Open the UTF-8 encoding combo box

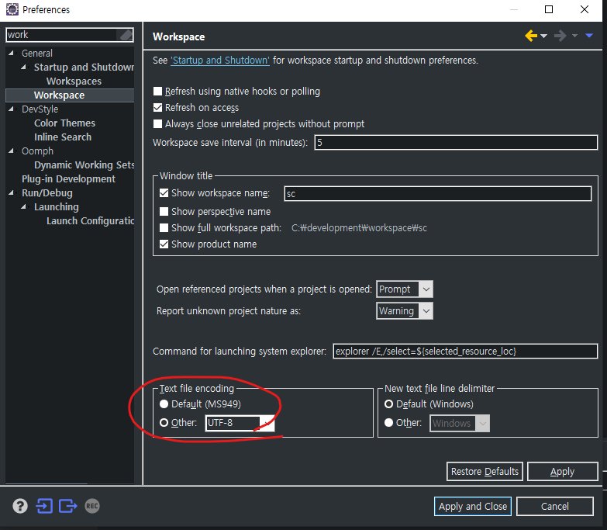[240, 423]
